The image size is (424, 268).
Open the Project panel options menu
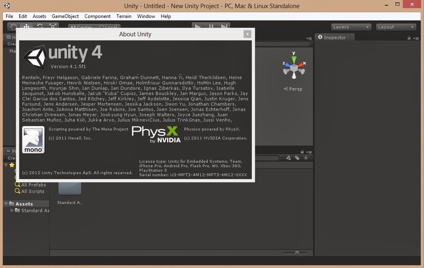309,152
